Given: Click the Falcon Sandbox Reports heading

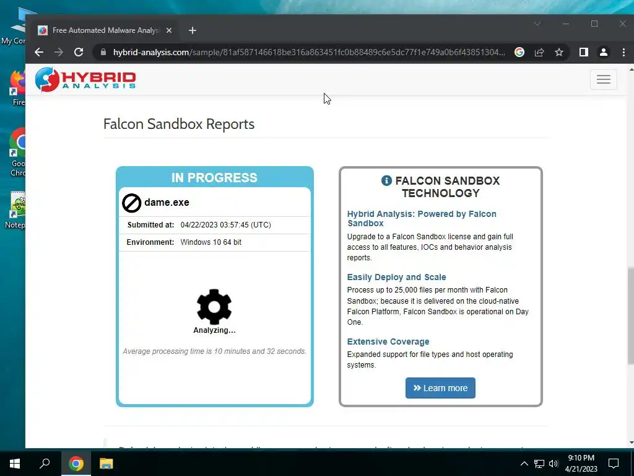Looking at the screenshot, I should click(x=179, y=124).
